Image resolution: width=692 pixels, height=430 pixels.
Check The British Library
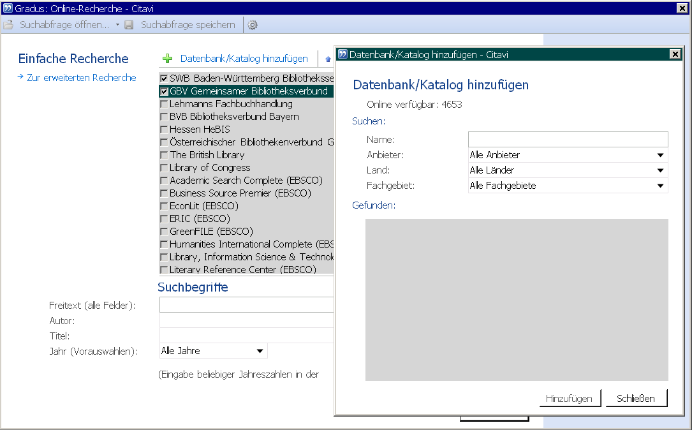164,155
